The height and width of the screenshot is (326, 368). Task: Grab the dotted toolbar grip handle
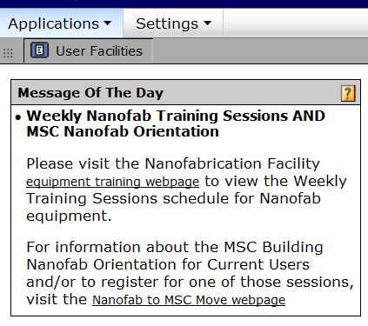tap(8, 53)
